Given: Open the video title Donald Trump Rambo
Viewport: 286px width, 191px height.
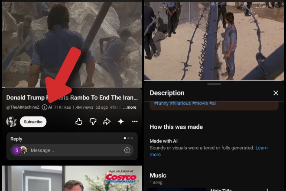Looking at the screenshot, I should [72, 98].
